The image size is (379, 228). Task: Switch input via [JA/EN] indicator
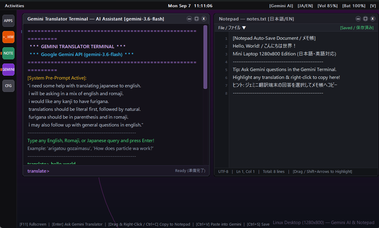pyautogui.click(x=305, y=6)
